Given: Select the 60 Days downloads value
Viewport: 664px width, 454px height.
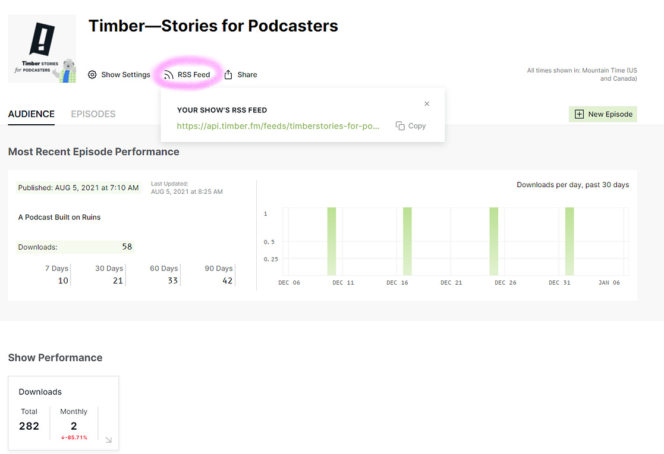Looking at the screenshot, I should pos(173,281).
